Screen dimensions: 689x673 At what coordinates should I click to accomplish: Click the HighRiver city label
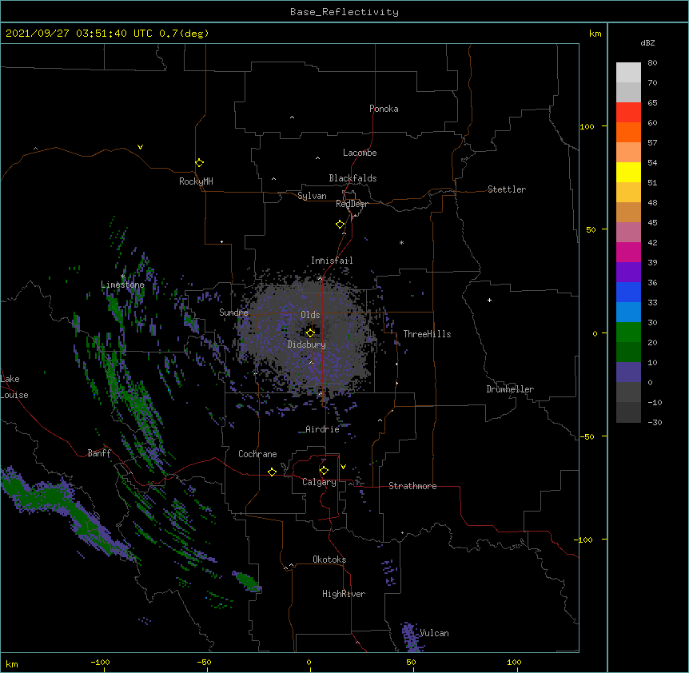(x=344, y=594)
